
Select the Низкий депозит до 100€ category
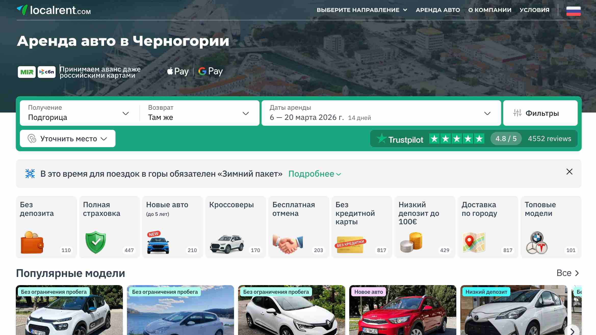click(425, 227)
